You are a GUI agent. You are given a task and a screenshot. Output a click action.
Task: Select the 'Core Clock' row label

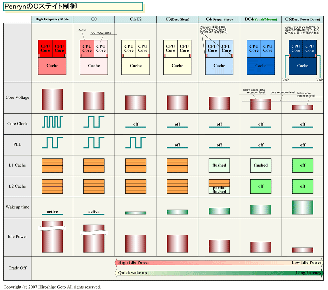(x=17, y=124)
